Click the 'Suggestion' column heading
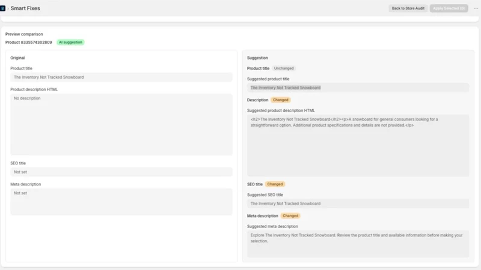This screenshot has height=270, width=481. coord(257,58)
